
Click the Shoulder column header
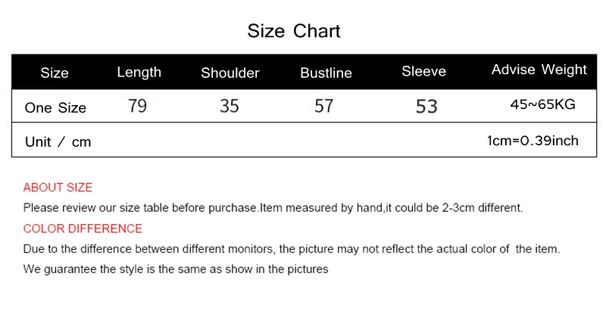point(230,73)
